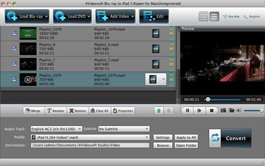
Task: Move selected item up with green arrow
Action: (159, 111)
